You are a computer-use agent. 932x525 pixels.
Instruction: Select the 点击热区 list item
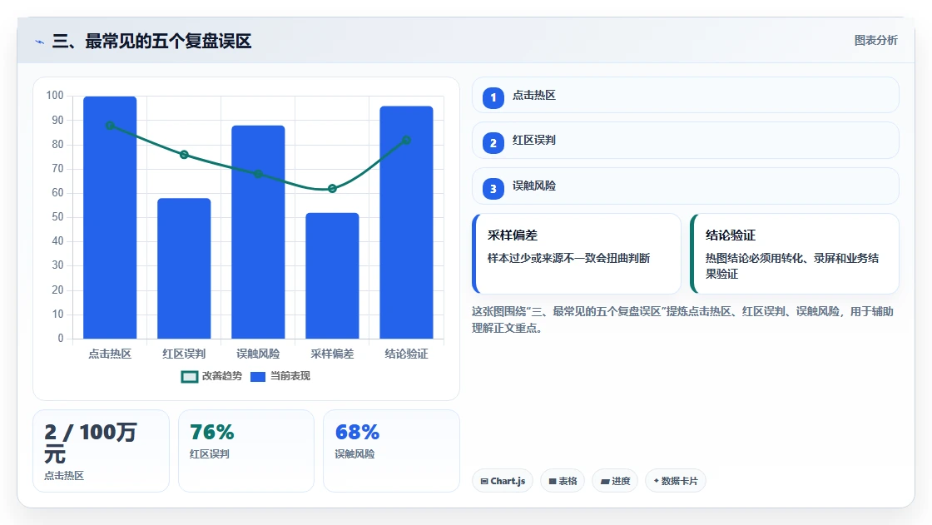pos(686,95)
